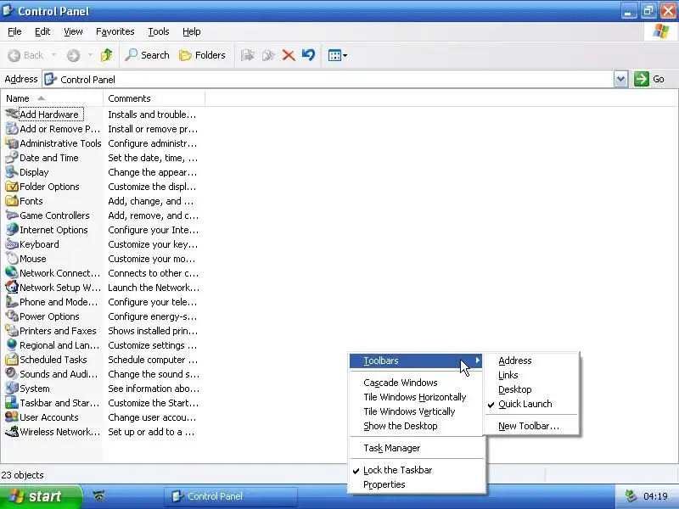Click the Power Options icon

pyautogui.click(x=12, y=316)
